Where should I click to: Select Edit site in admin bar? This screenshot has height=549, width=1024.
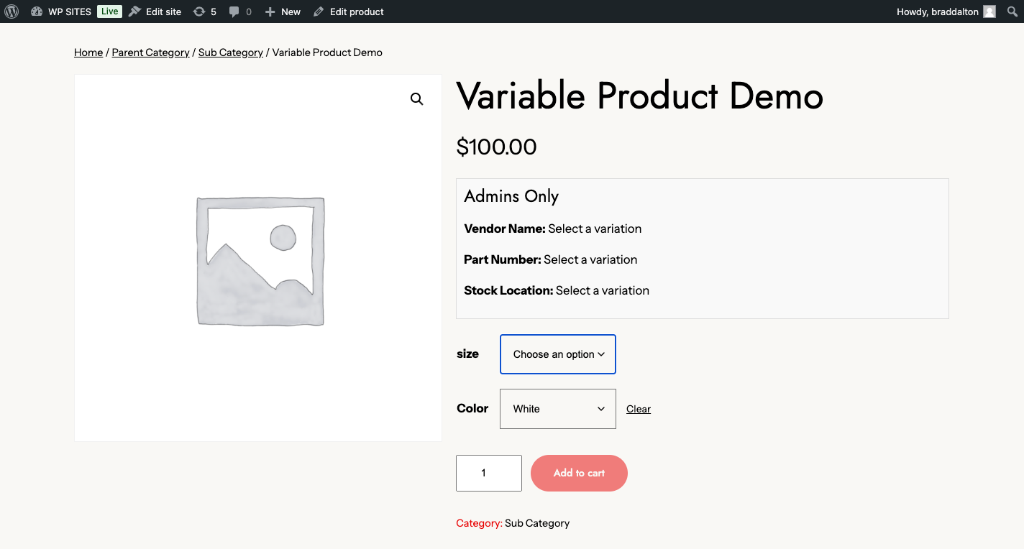tap(155, 11)
